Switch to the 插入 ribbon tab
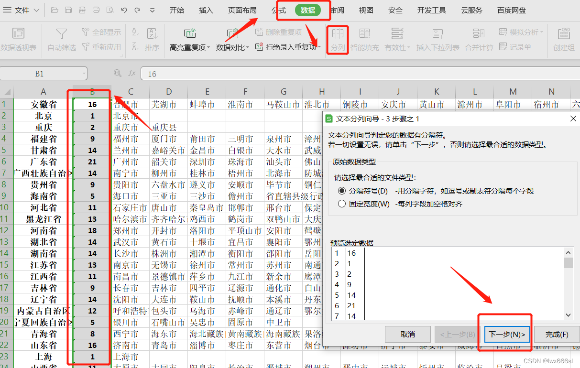 coord(206,10)
